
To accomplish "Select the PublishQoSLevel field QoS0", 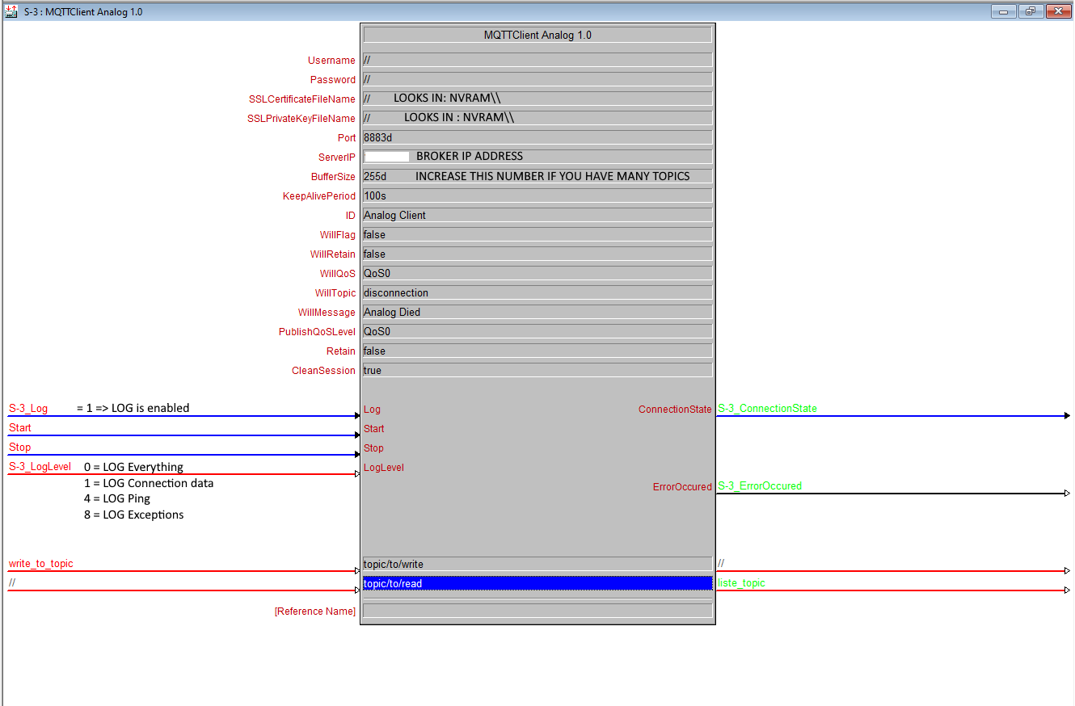I will pyautogui.click(x=537, y=331).
